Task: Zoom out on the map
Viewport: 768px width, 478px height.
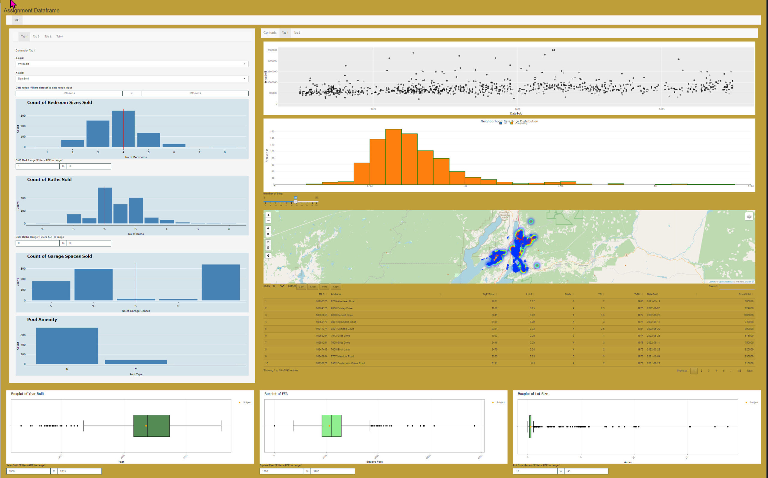Action: click(268, 221)
